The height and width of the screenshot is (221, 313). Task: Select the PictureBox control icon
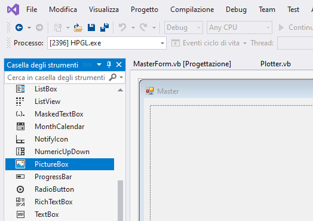tap(20, 164)
